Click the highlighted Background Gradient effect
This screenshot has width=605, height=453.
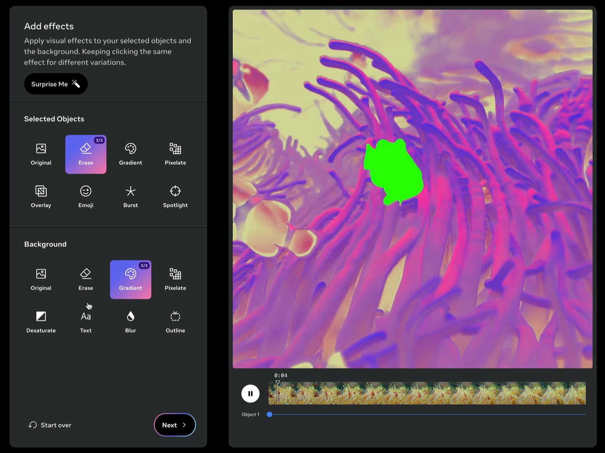coord(131,280)
